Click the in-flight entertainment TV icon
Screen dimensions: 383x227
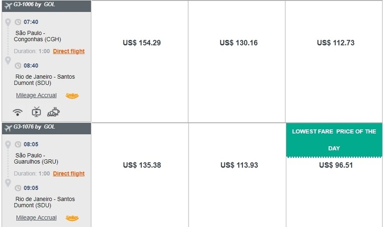click(36, 112)
